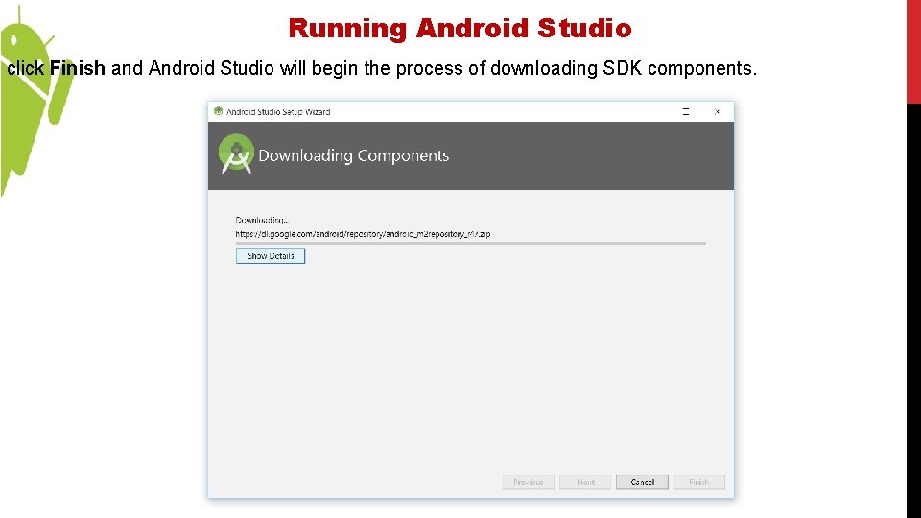Click the Android Studio Setup Wizard title text
The height and width of the screenshot is (518, 921).
278,111
